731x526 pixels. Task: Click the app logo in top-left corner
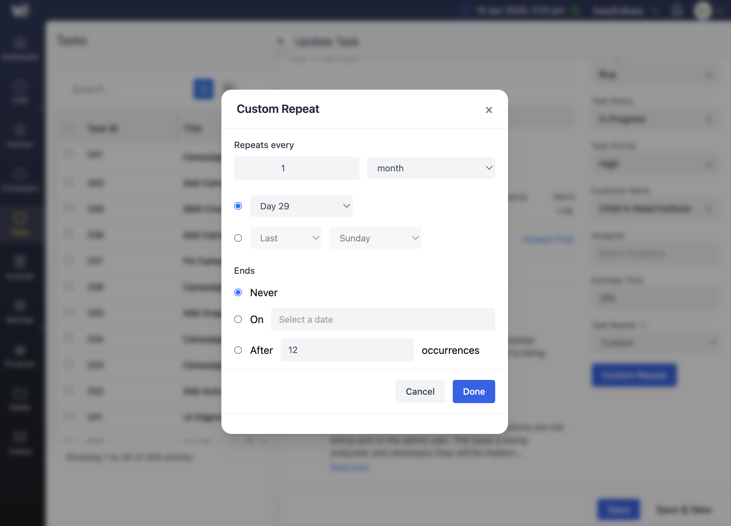coord(20,10)
